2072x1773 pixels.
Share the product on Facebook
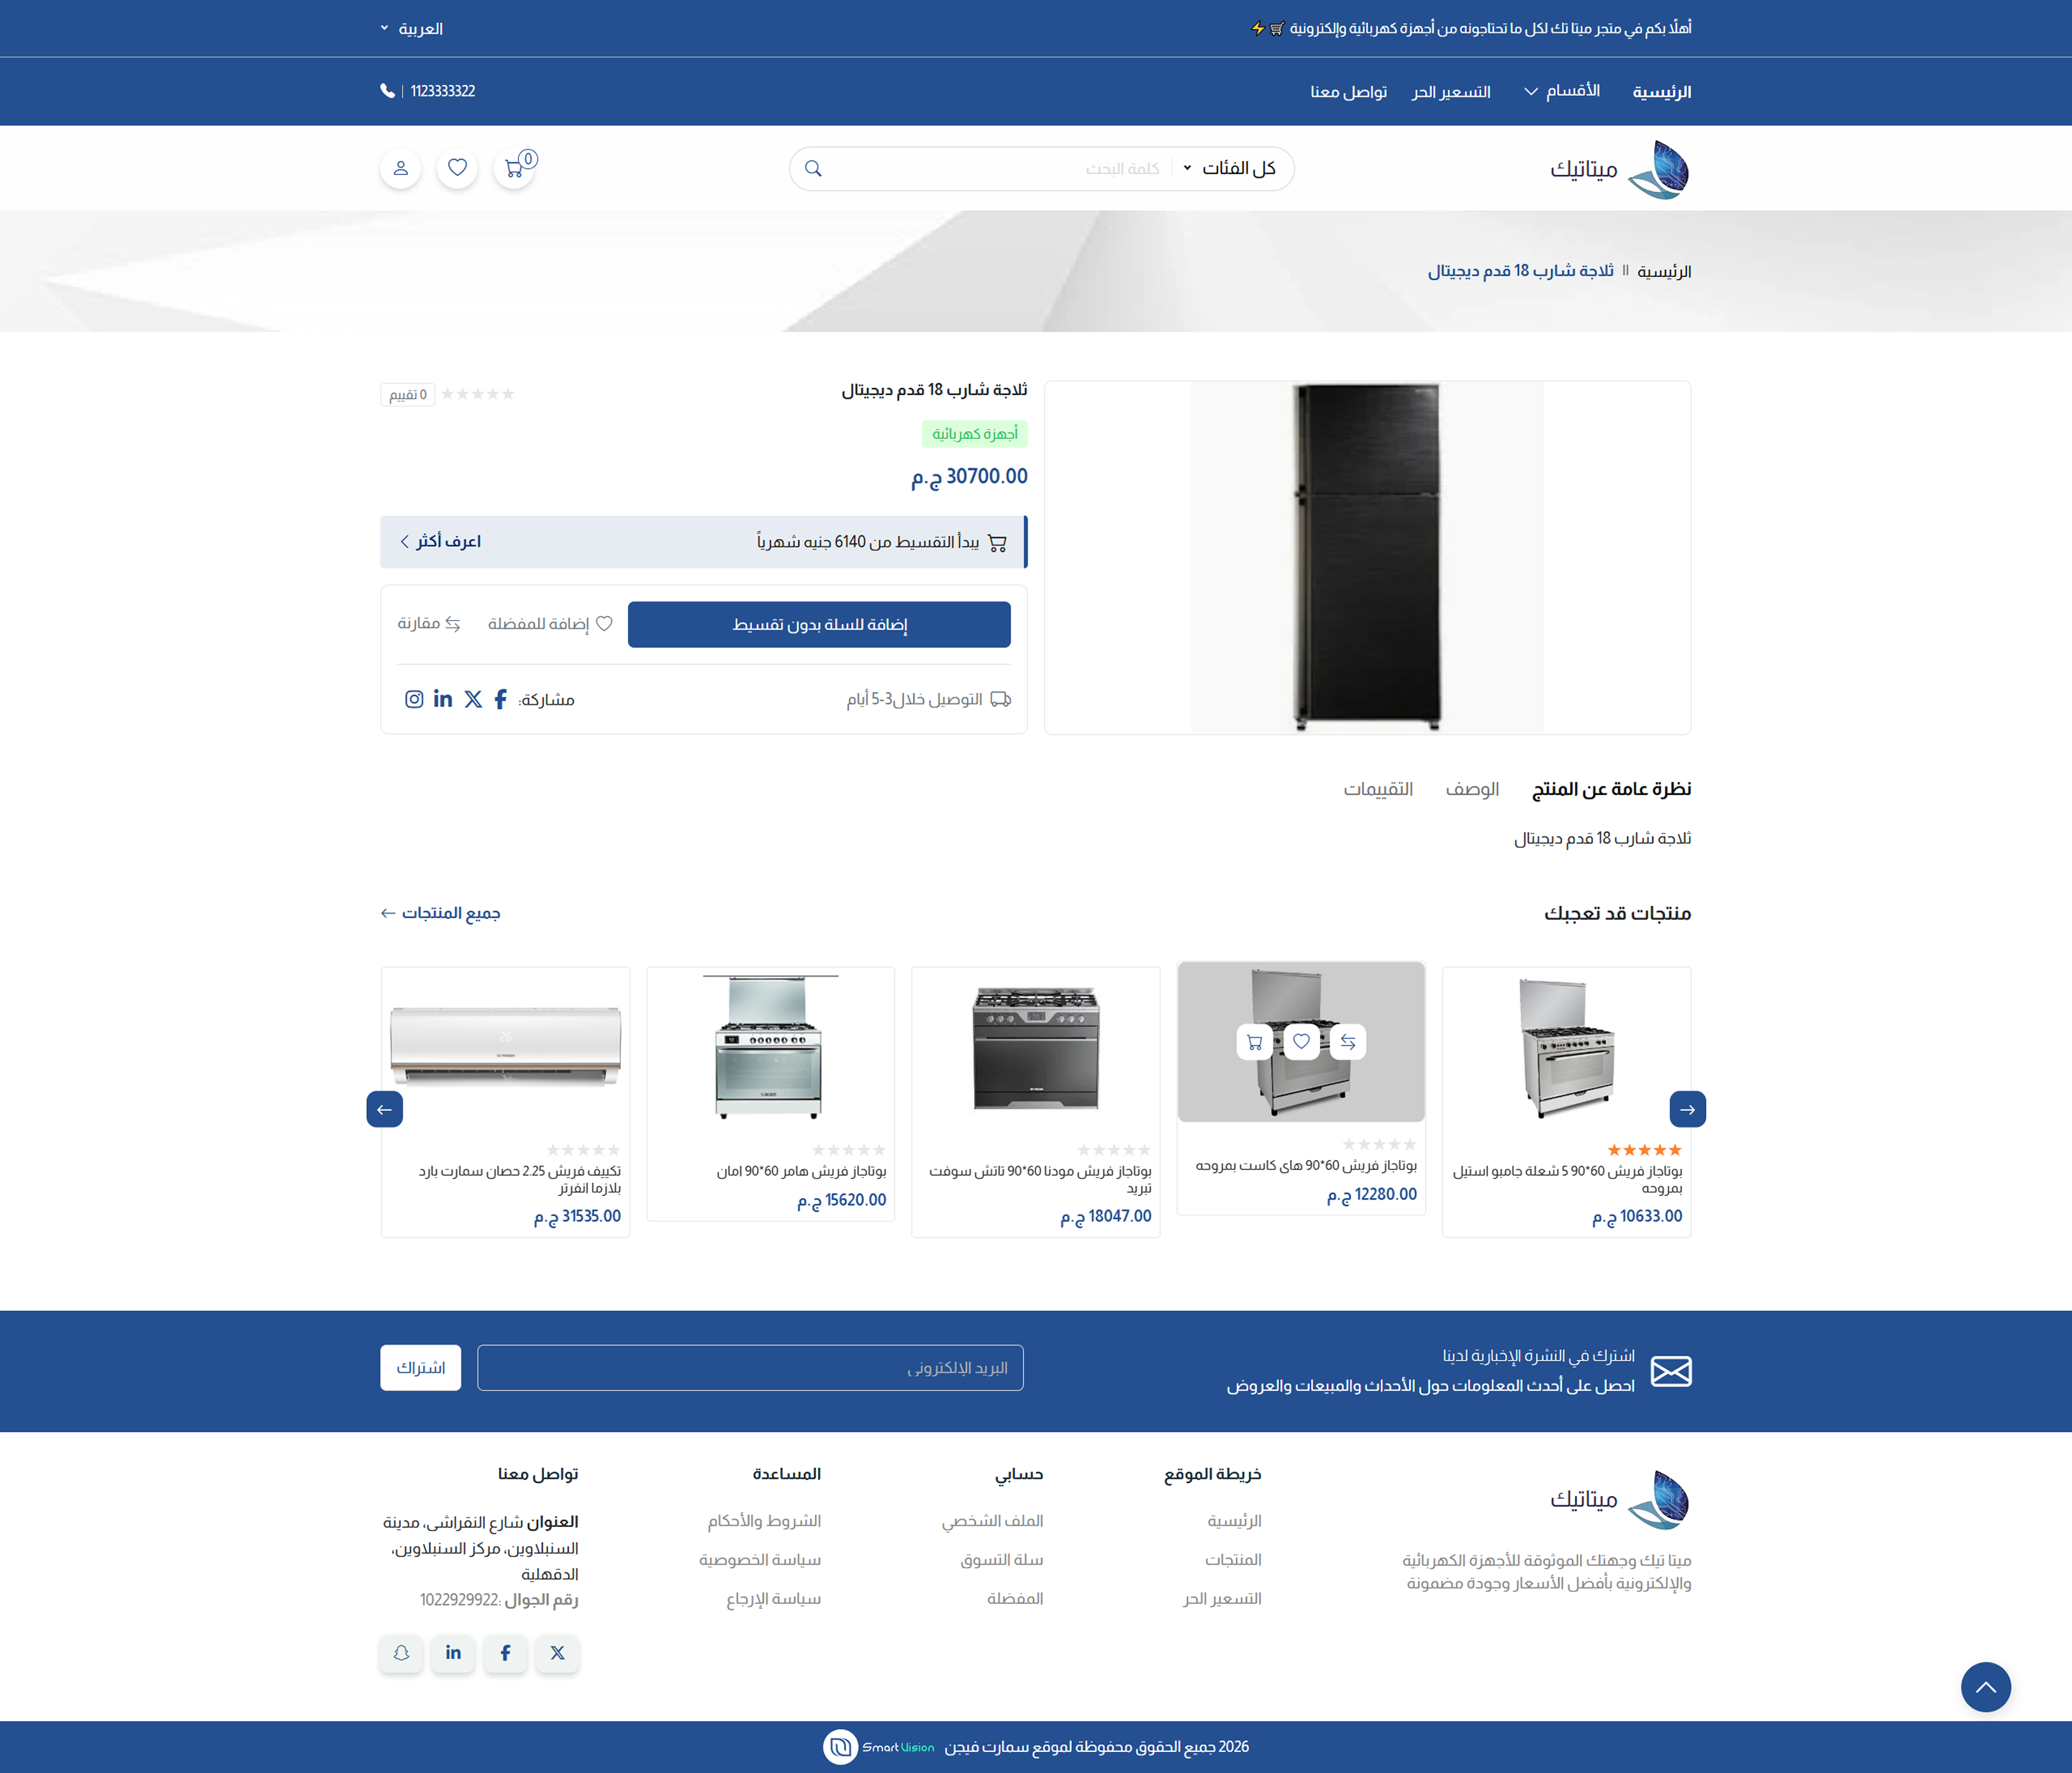tap(501, 699)
